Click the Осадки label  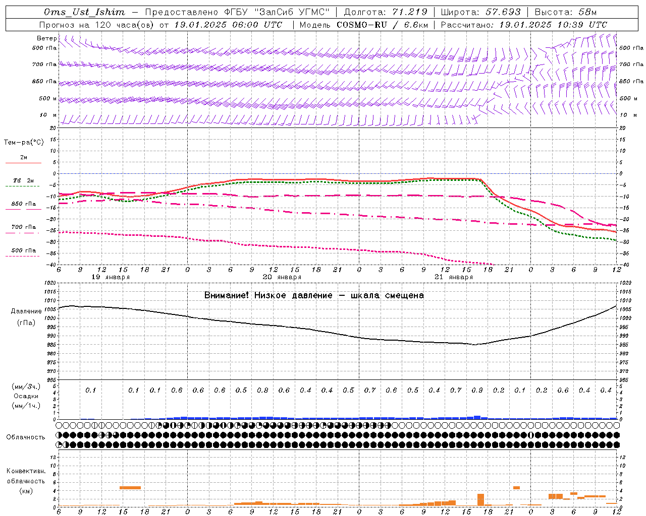(26, 396)
